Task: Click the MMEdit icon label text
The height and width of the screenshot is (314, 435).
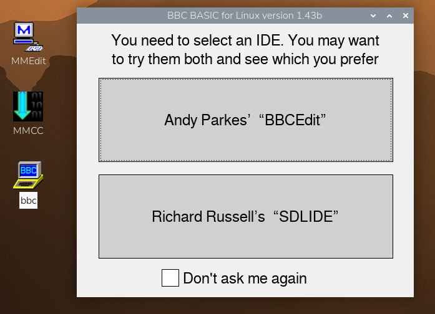Action: (28, 61)
